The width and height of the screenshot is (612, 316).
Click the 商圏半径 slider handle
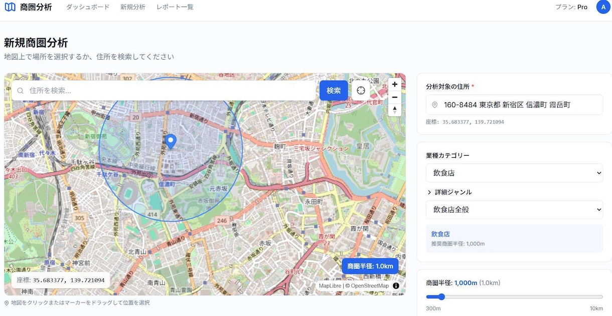tap(441, 297)
